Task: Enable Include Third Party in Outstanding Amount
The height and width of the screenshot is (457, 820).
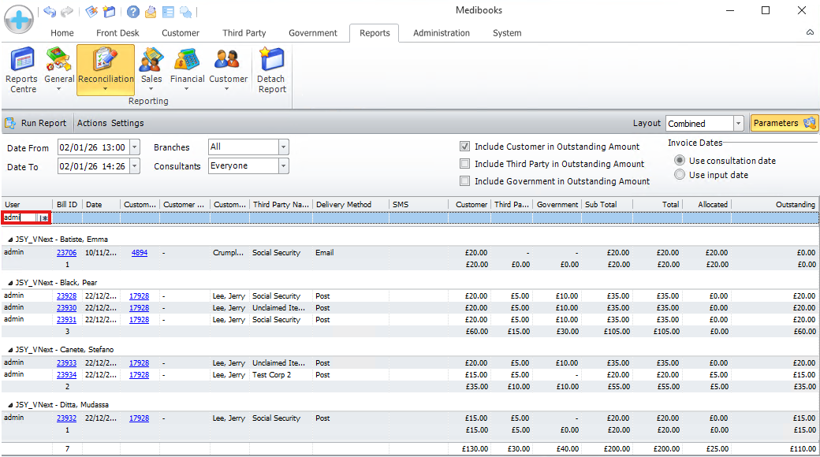Action: [x=465, y=164]
